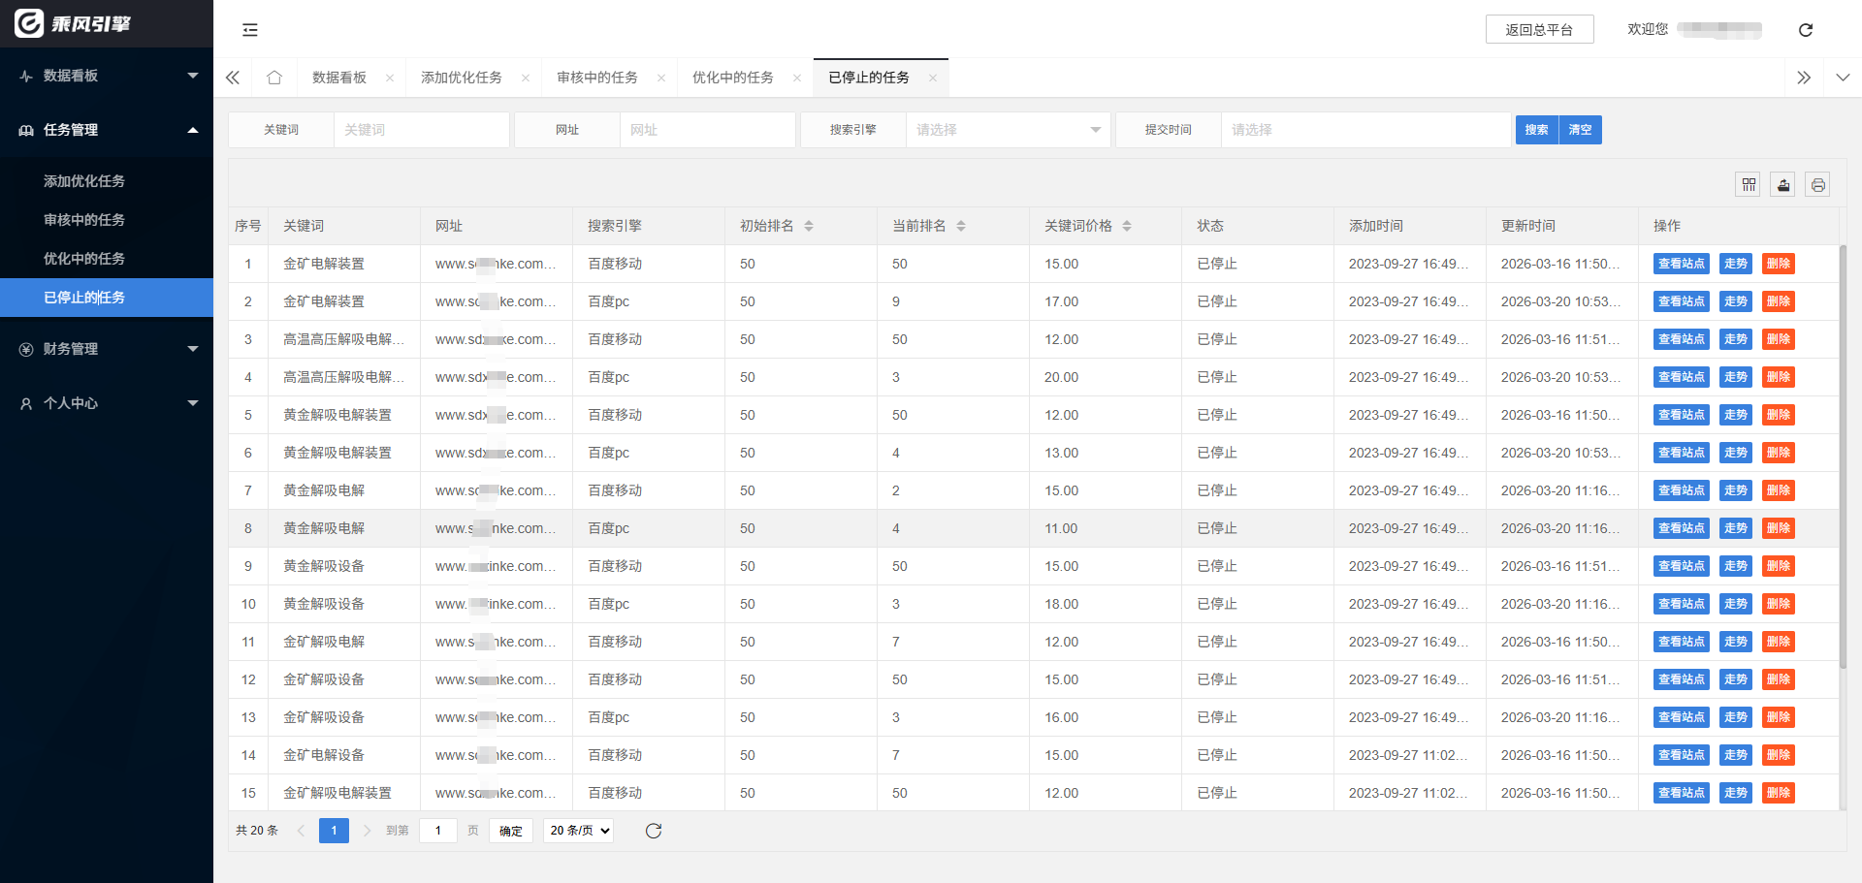
Task: Sort by 初始排名 column arrows
Action: tap(809, 226)
